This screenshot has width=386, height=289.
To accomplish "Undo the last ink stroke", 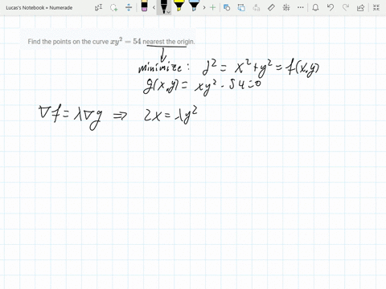I will pos(331,7).
